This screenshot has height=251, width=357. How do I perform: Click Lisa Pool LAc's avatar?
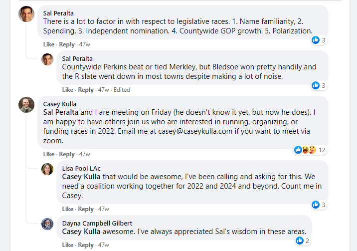(47, 169)
